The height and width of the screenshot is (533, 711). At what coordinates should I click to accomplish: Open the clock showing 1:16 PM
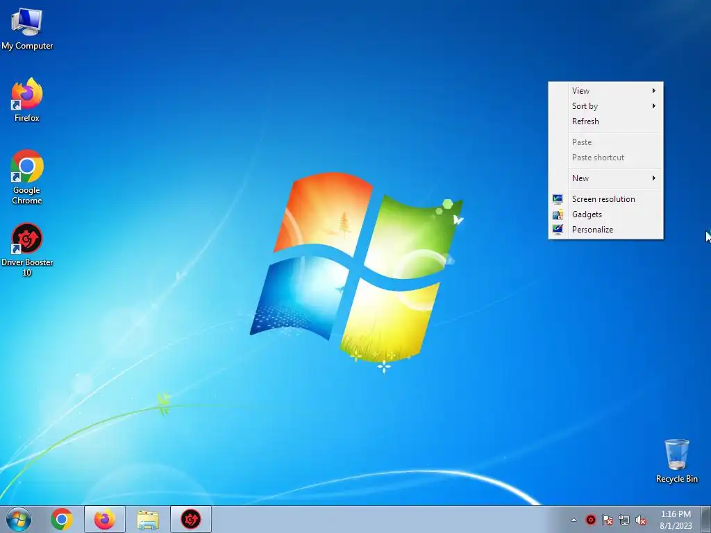coord(676,519)
